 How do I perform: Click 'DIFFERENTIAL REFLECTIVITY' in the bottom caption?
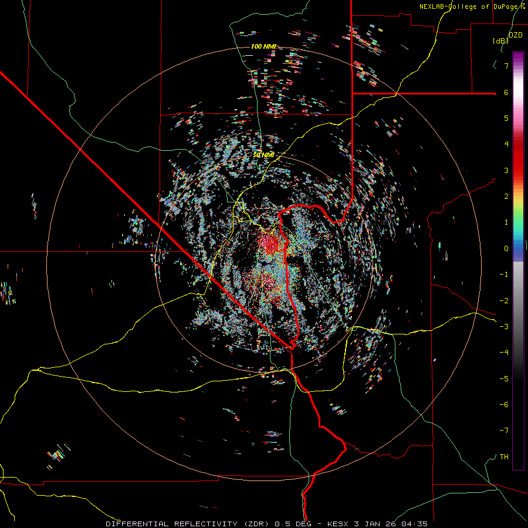click(x=172, y=524)
